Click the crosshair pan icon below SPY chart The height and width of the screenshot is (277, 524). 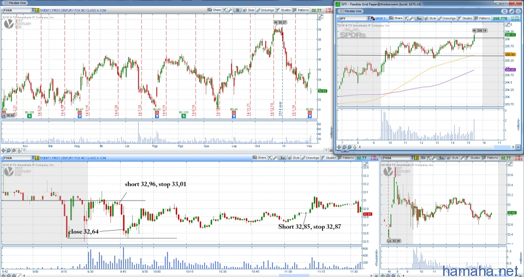click(x=339, y=147)
